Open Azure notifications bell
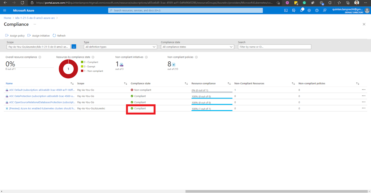The height and width of the screenshot is (193, 371). [x=302, y=10]
